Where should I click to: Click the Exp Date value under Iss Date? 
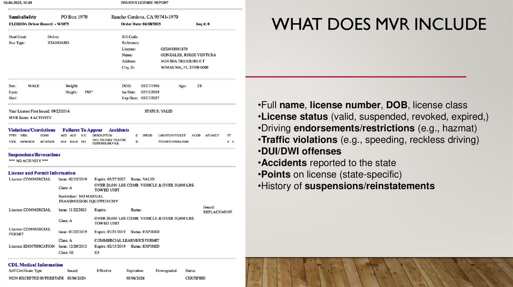[x=150, y=98]
